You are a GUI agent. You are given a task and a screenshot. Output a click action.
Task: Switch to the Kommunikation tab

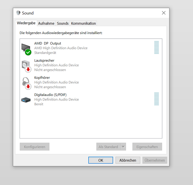point(84,23)
